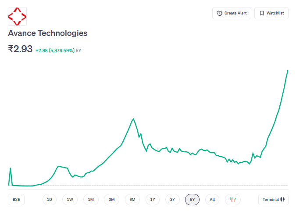Show the 3M price history
Image resolution: width=296 pixels, height=211 pixels.
(x=111, y=200)
